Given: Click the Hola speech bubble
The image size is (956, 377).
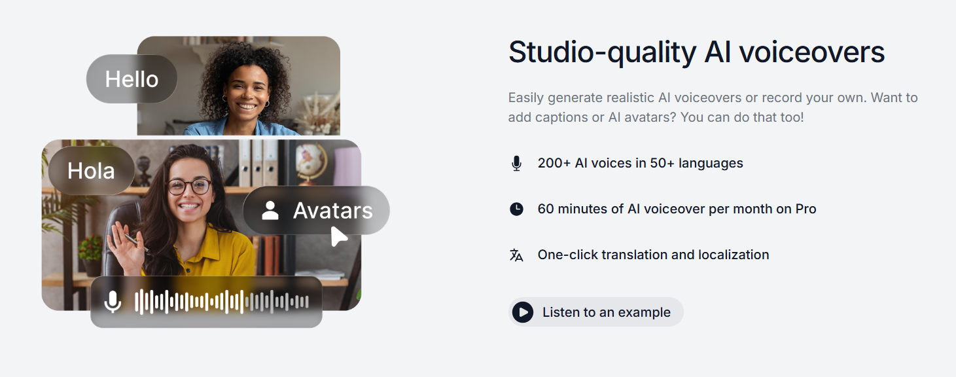Looking at the screenshot, I should coord(91,171).
